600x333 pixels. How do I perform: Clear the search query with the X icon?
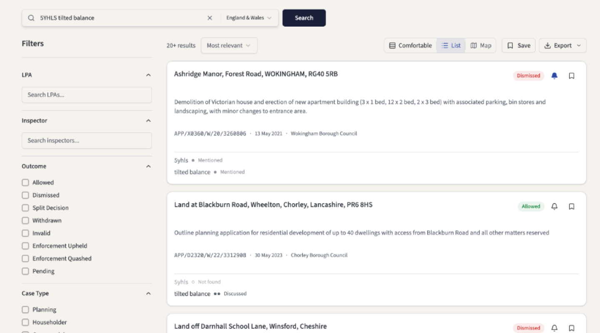point(210,17)
